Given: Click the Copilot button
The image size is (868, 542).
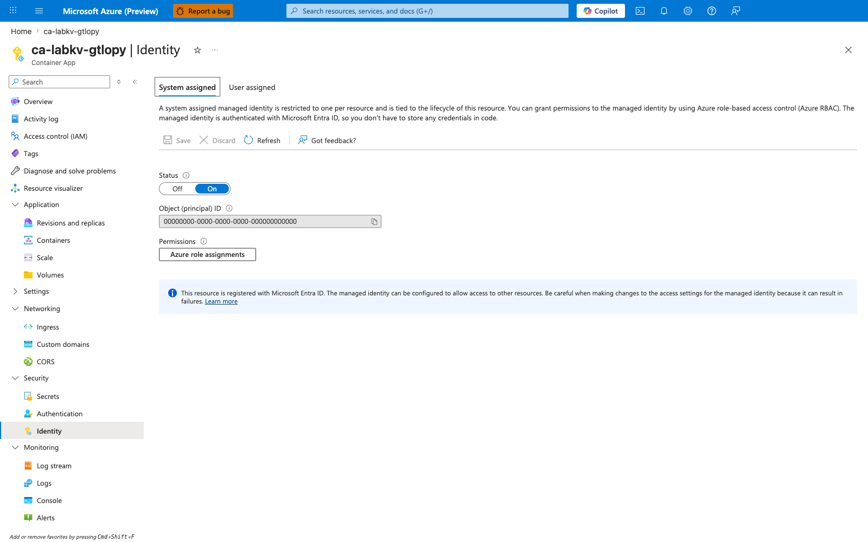Looking at the screenshot, I should coord(601,11).
